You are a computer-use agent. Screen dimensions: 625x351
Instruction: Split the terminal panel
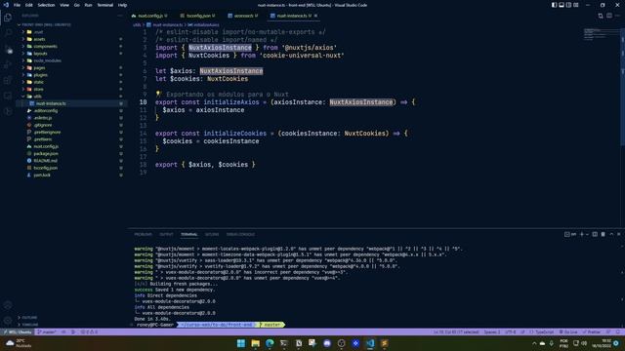[x=595, y=234]
